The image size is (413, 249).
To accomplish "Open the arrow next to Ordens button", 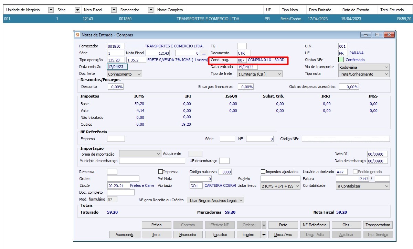I will click(264, 225).
